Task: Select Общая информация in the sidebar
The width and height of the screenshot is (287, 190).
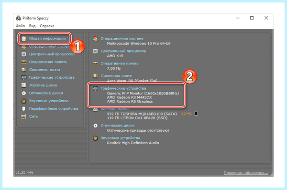Action: pyautogui.click(x=47, y=39)
